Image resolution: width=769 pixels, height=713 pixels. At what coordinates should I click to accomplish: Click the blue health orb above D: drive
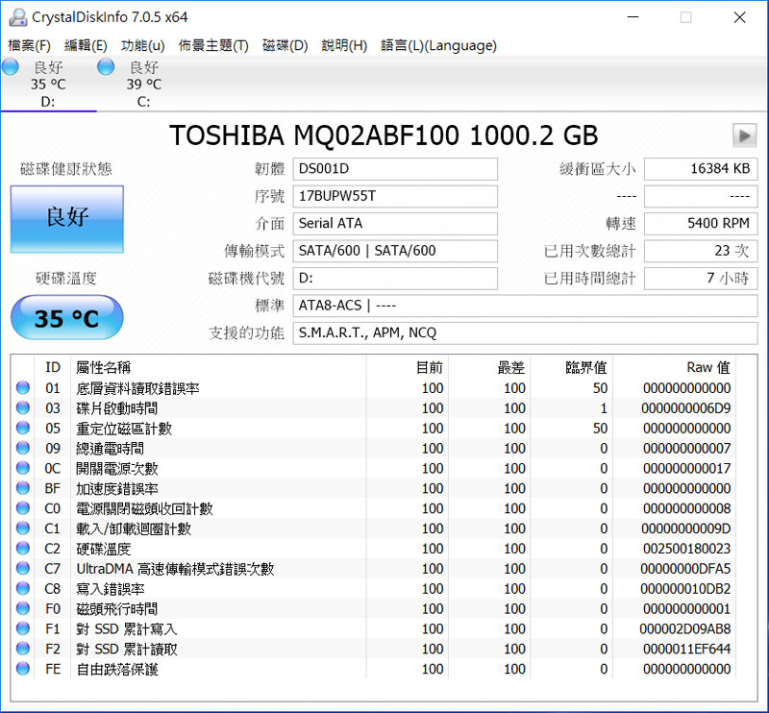[x=11, y=66]
